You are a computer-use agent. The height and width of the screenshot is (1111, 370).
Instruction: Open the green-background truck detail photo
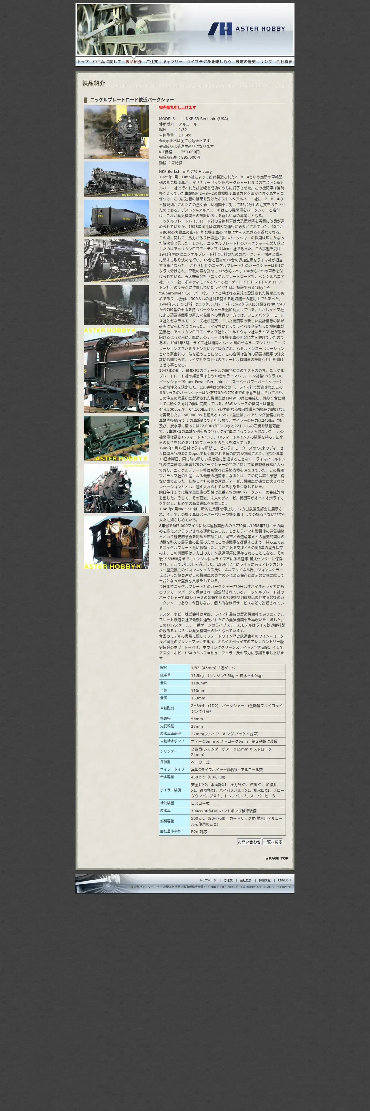pyautogui.click(x=116, y=438)
